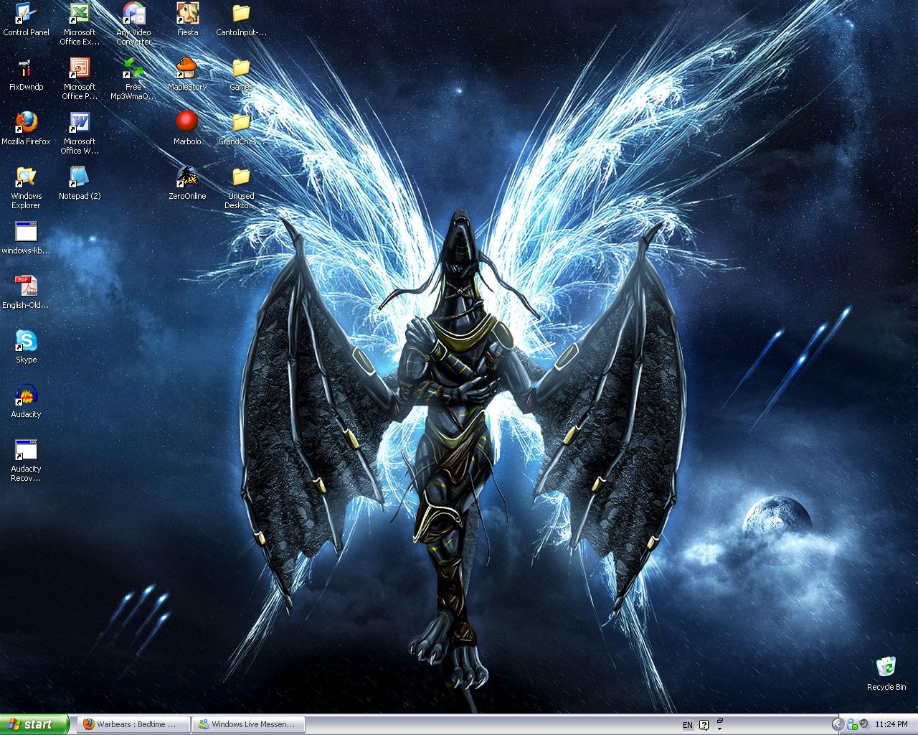Launch the ZeroOnline shortcut
Image resolution: width=918 pixels, height=735 pixels.
[187, 183]
